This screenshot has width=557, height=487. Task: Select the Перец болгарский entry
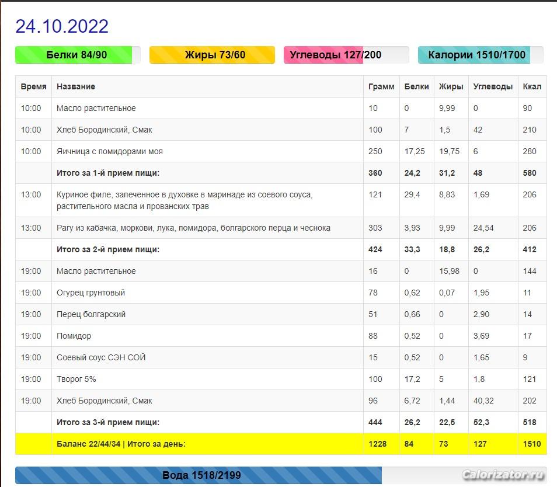pyautogui.click(x=91, y=314)
